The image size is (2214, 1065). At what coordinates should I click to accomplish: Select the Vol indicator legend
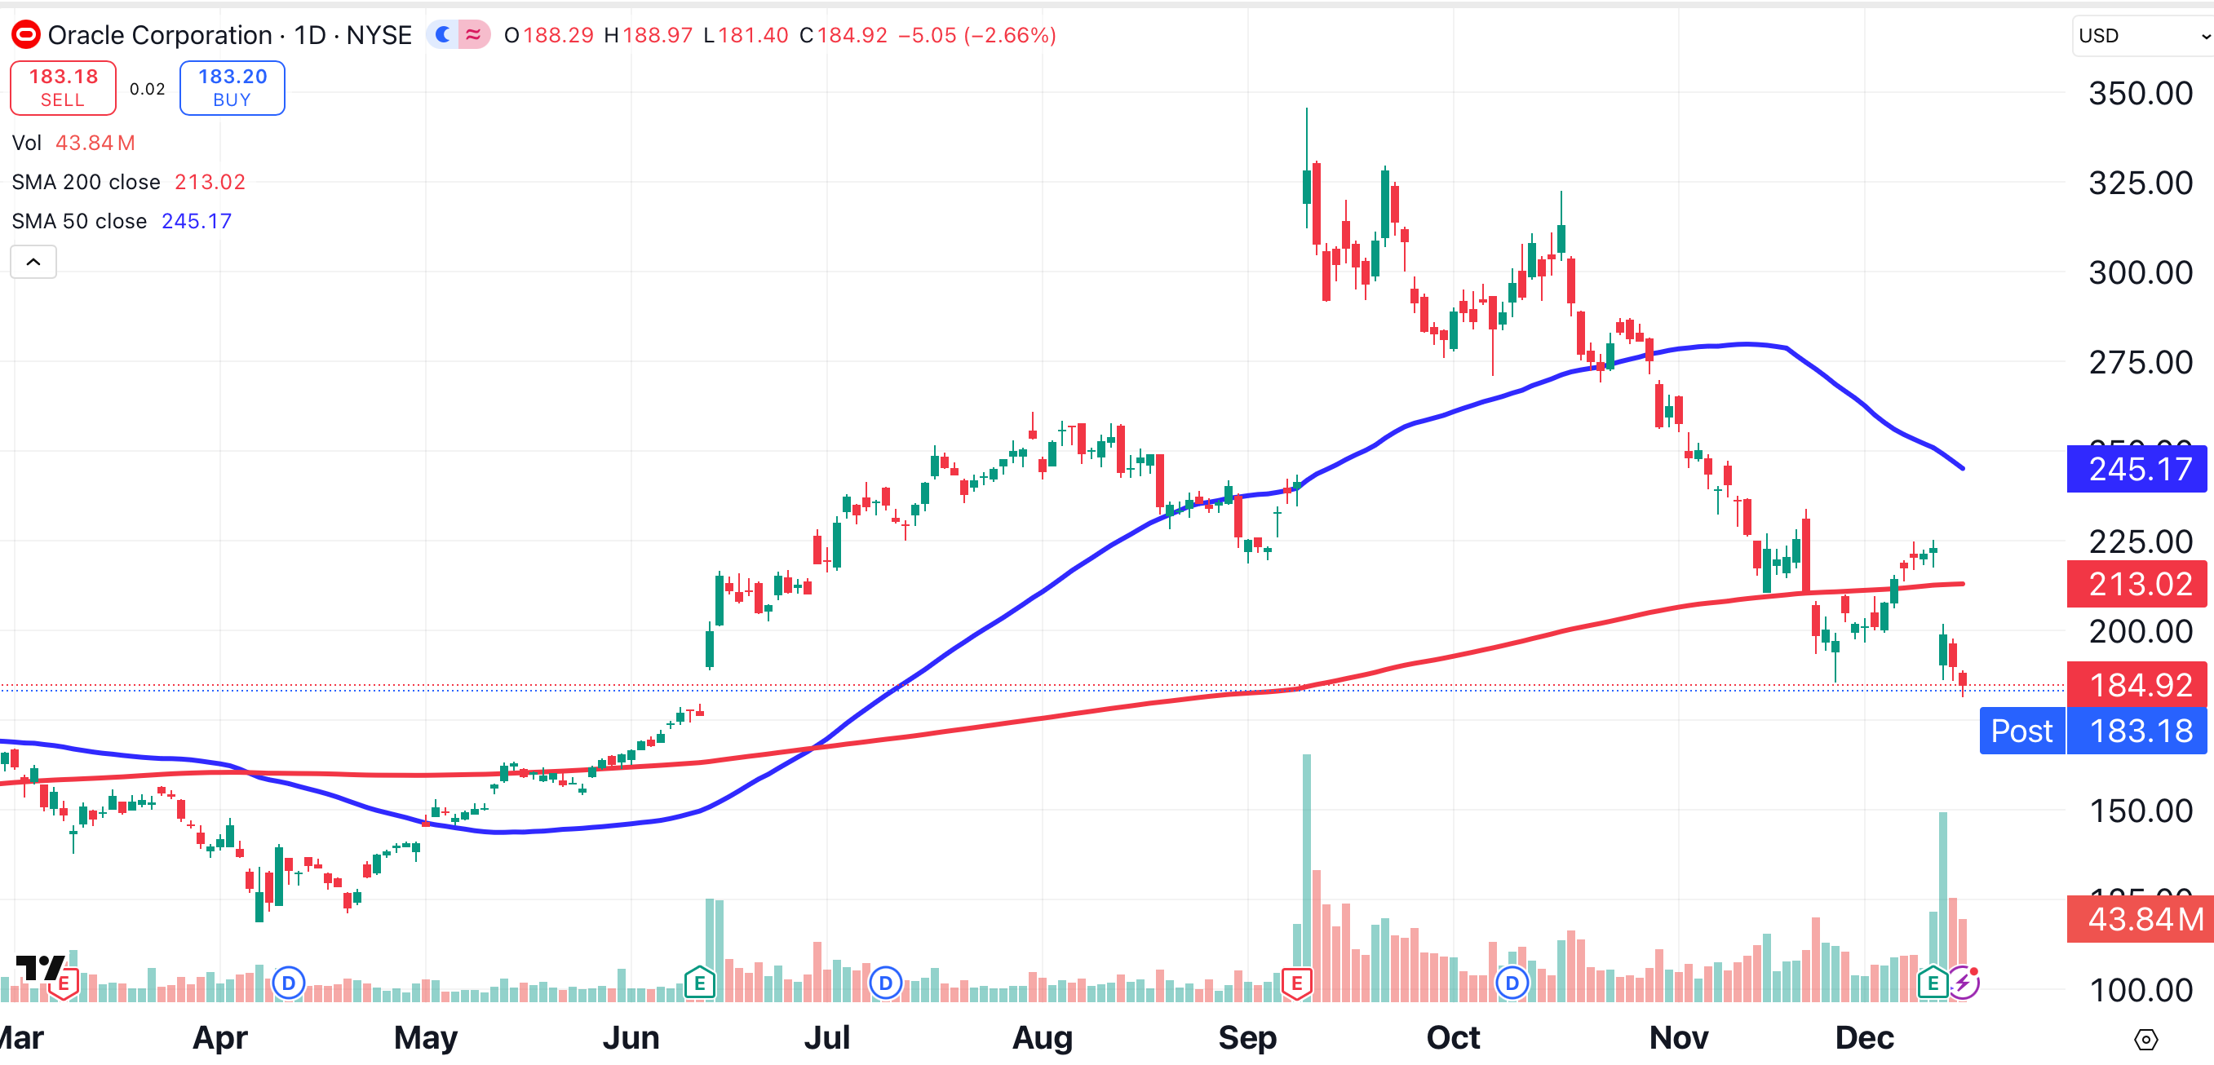click(27, 143)
